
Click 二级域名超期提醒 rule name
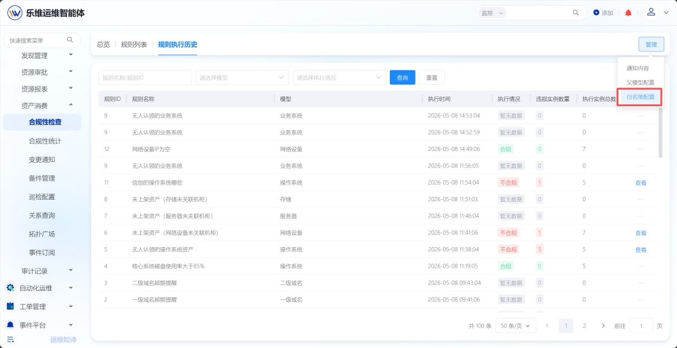click(155, 283)
